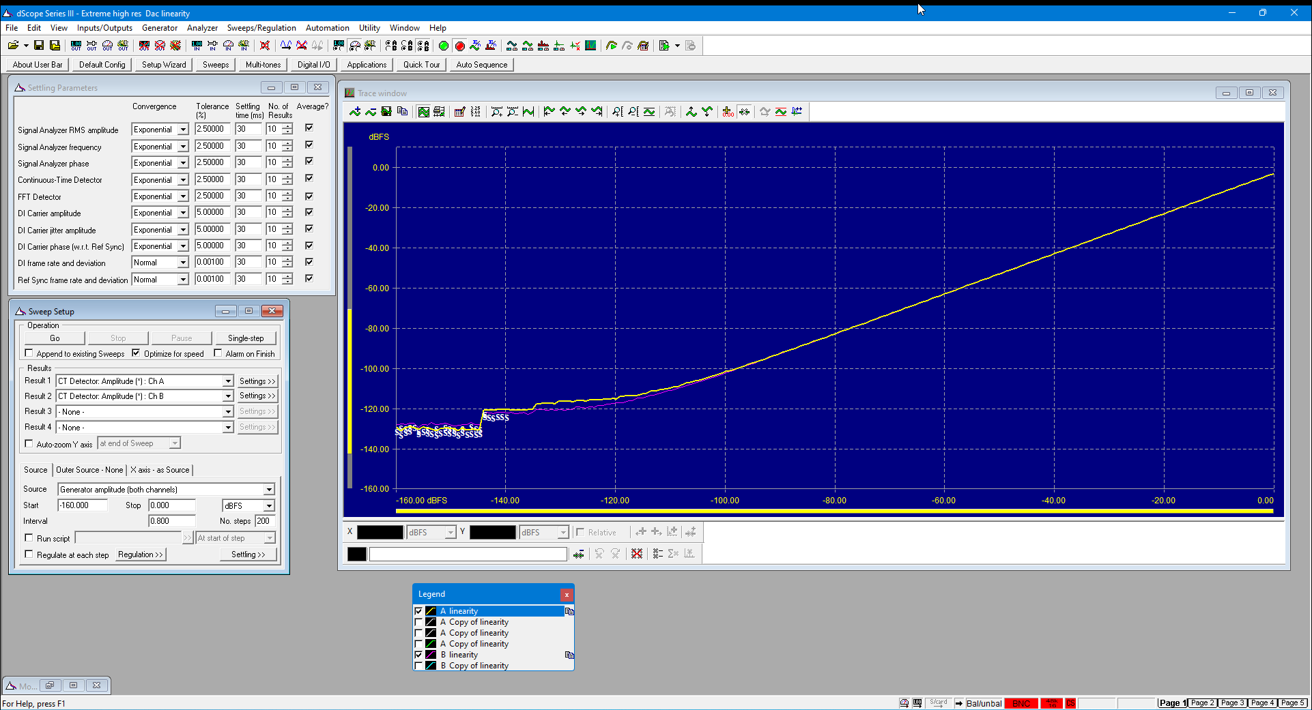Enable Auto-zoom Y axis checkbox
The width and height of the screenshot is (1312, 710).
(x=29, y=444)
